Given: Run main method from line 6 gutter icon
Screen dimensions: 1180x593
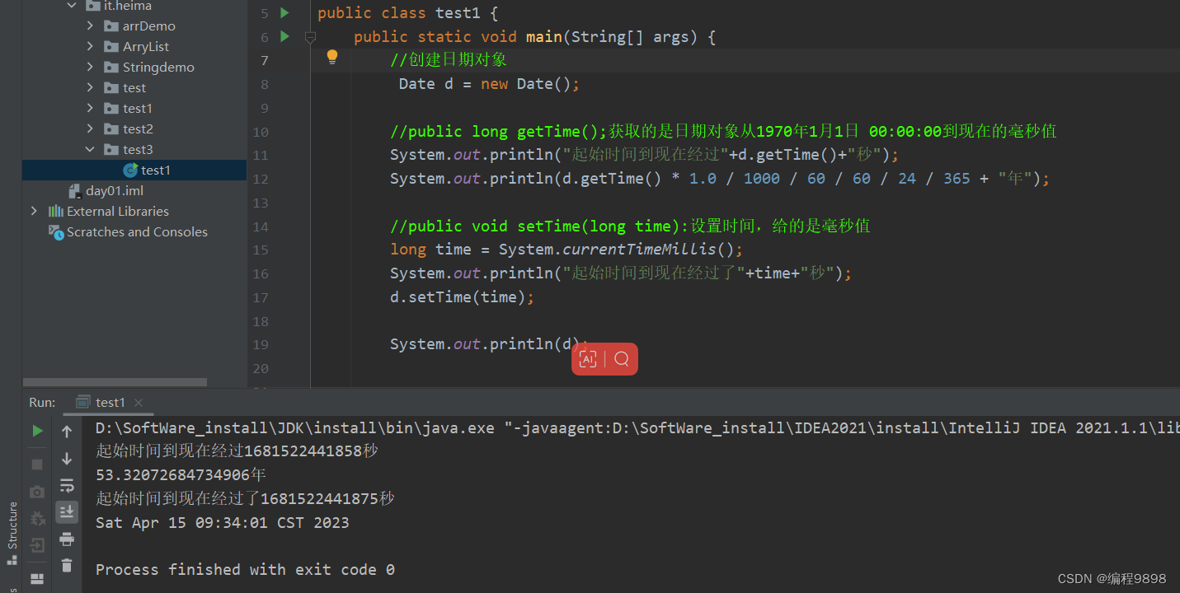Looking at the screenshot, I should [284, 36].
